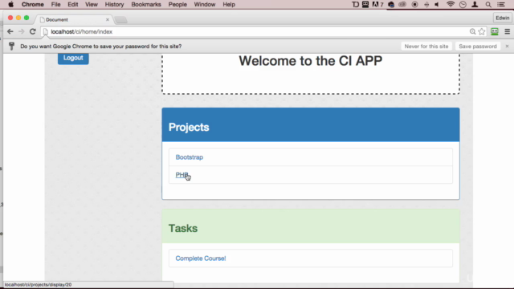Click the Save password button
The width and height of the screenshot is (514, 289).
pos(478,47)
